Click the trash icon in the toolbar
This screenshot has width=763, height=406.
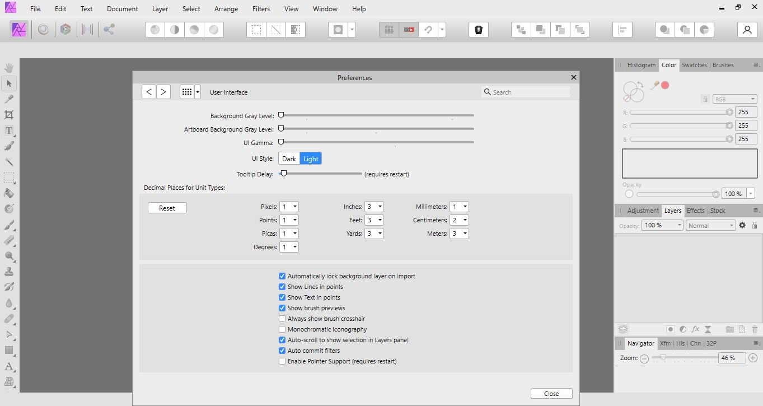coord(478,29)
